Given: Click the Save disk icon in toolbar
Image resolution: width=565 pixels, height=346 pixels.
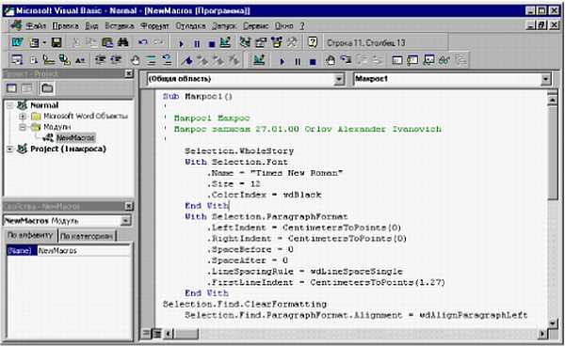Looking at the screenshot, I should [56, 43].
